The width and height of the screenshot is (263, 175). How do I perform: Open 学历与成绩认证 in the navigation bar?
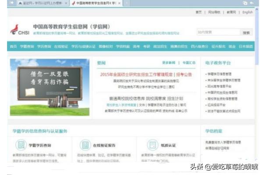pos(83,46)
